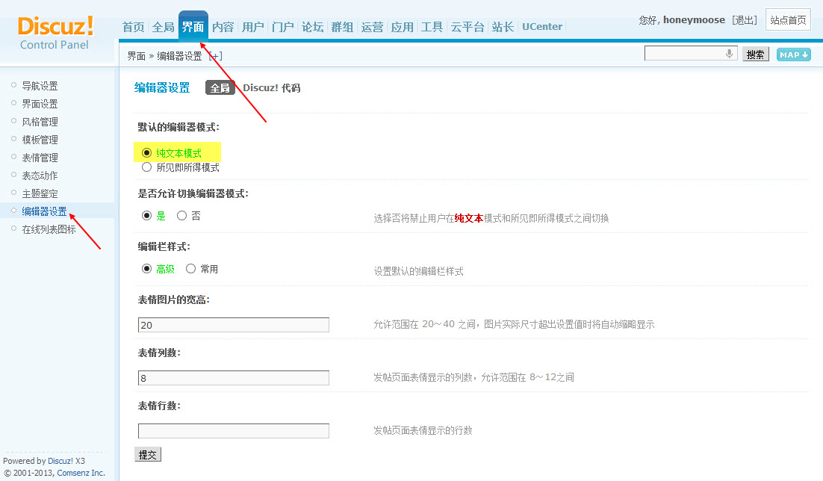Viewport: 823px width, 481px height.
Task: Select 所见即所得模式 radio button
Action: [x=147, y=167]
